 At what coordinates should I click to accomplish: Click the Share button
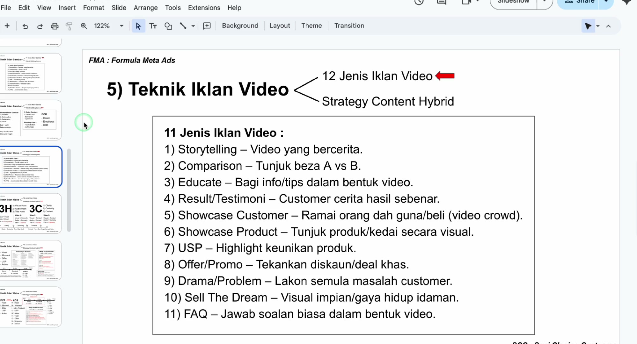click(578, 3)
